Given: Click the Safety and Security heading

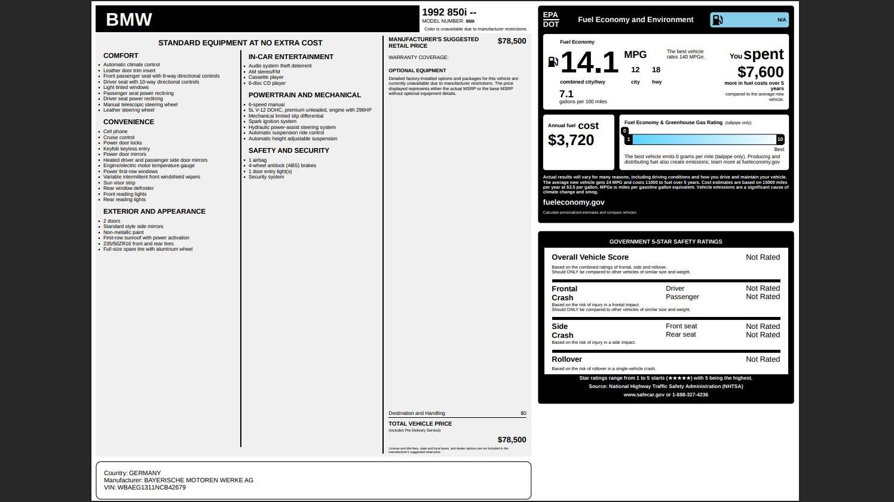Looking at the screenshot, I should point(289,150).
